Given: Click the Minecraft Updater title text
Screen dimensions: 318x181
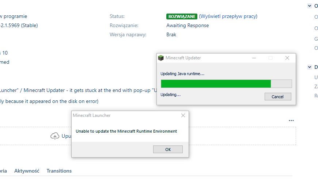Looking at the screenshot, I should (x=183, y=58).
